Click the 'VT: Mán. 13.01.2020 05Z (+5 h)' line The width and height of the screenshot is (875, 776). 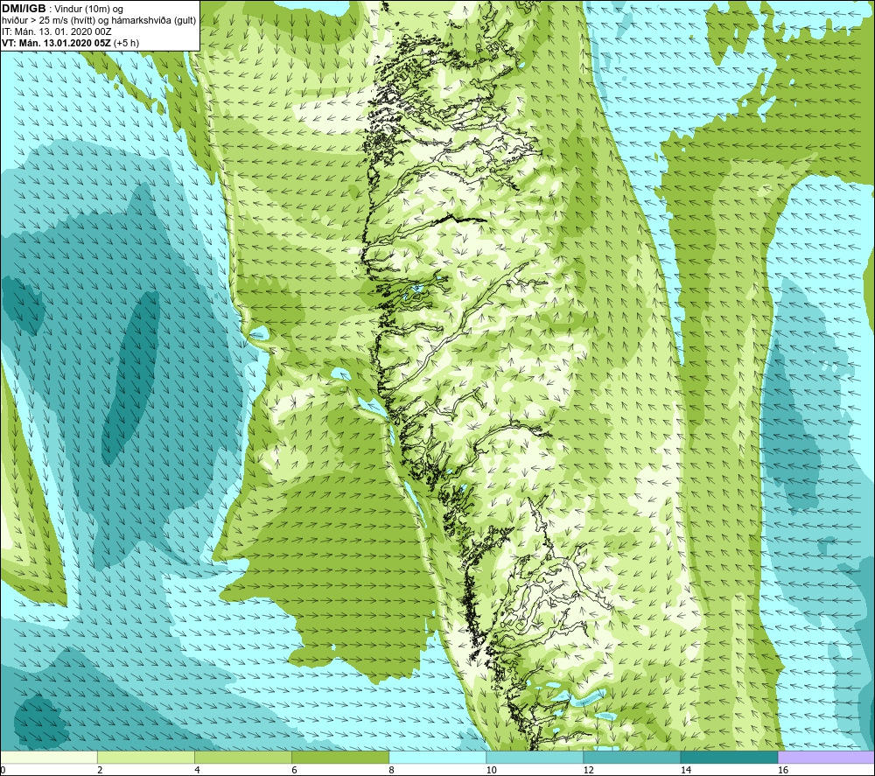click(70, 43)
